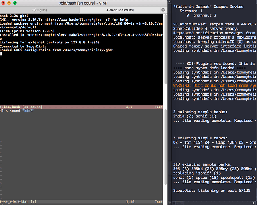
Task: Click the '!/bin/bash [en cours]' status line
Action: click(x=81, y=107)
